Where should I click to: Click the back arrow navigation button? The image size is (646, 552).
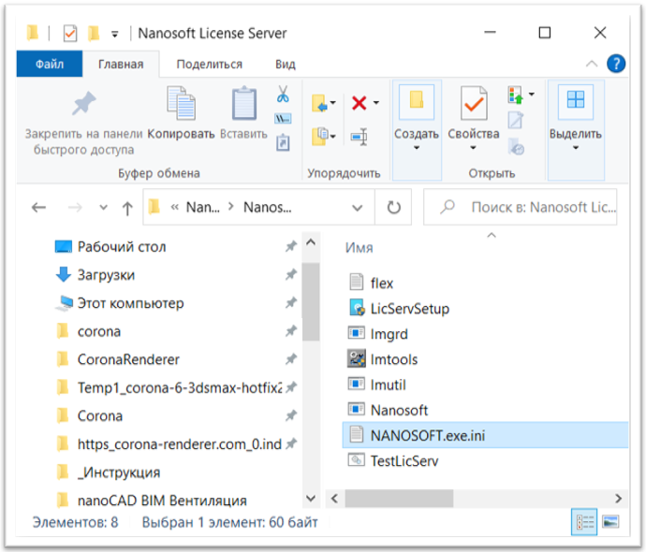click(38, 207)
